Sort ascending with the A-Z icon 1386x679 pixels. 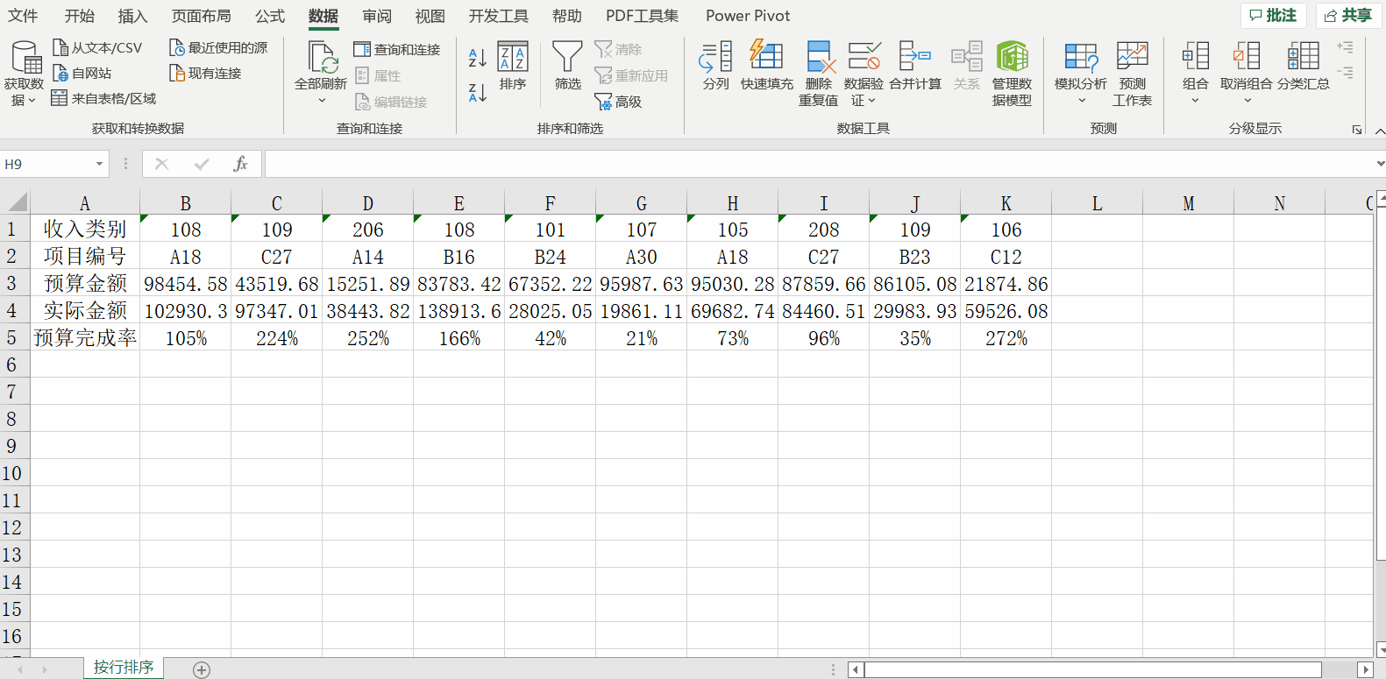pyautogui.click(x=478, y=59)
